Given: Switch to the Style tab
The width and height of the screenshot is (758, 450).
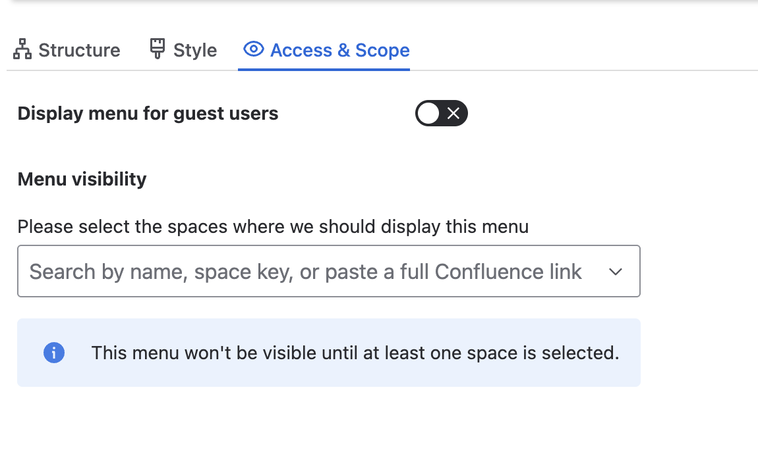Looking at the screenshot, I should pyautogui.click(x=183, y=50).
